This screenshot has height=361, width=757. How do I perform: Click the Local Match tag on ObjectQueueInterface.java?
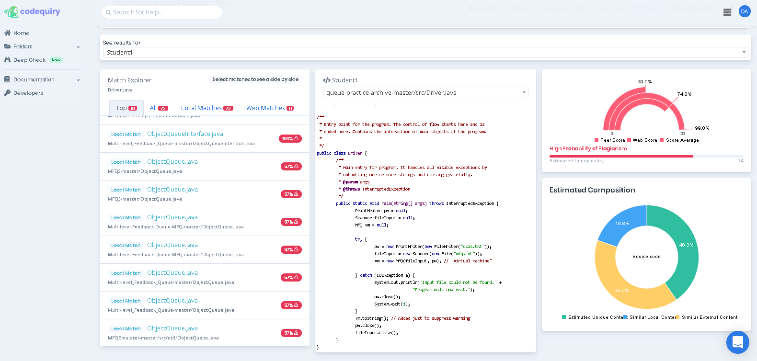tap(126, 135)
